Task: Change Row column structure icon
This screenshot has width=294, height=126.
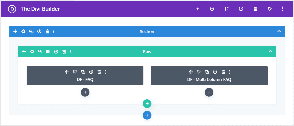Action: click(x=48, y=51)
